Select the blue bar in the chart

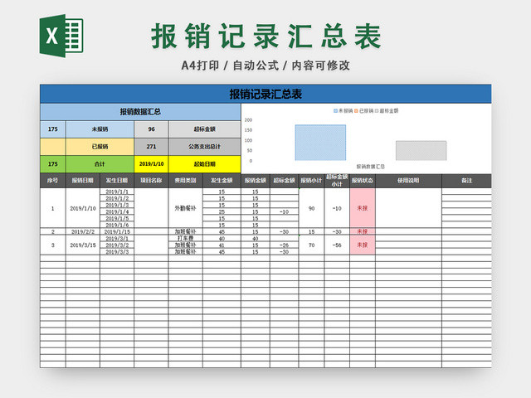coord(320,143)
